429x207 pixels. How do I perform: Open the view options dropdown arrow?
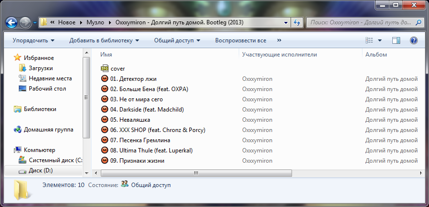(380, 40)
